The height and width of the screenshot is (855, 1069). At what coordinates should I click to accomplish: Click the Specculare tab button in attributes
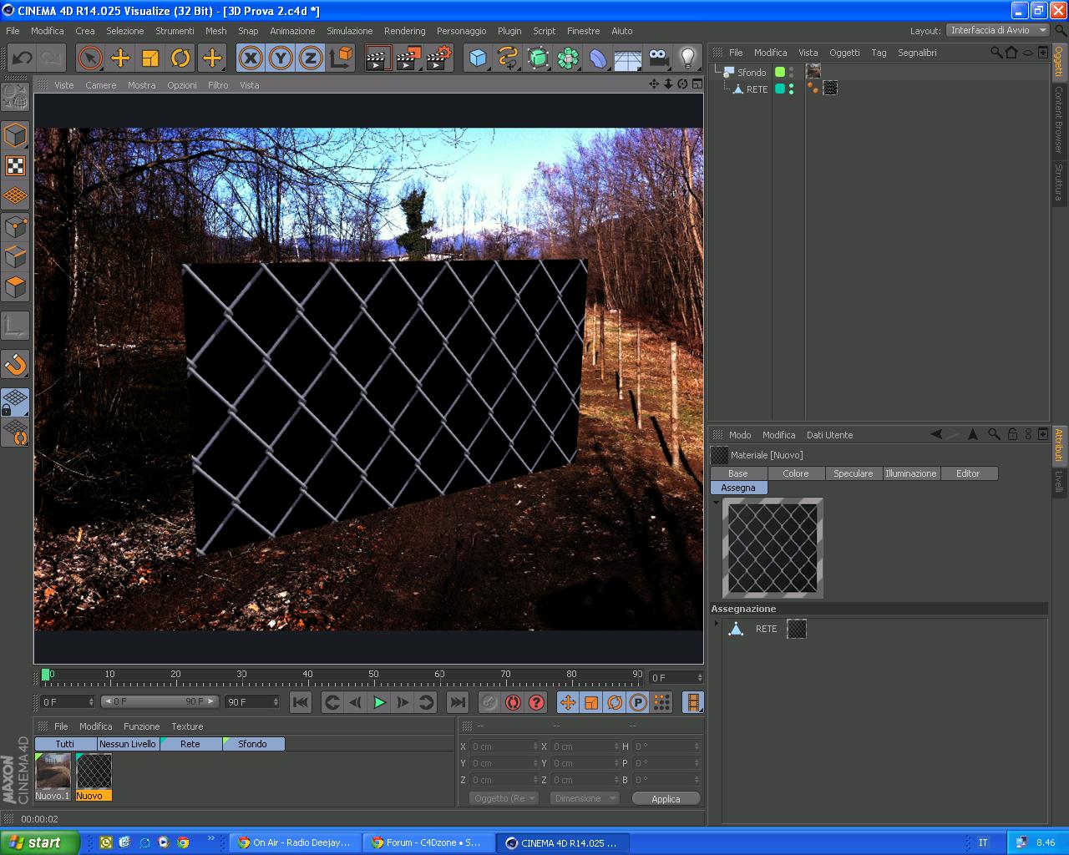[853, 473]
